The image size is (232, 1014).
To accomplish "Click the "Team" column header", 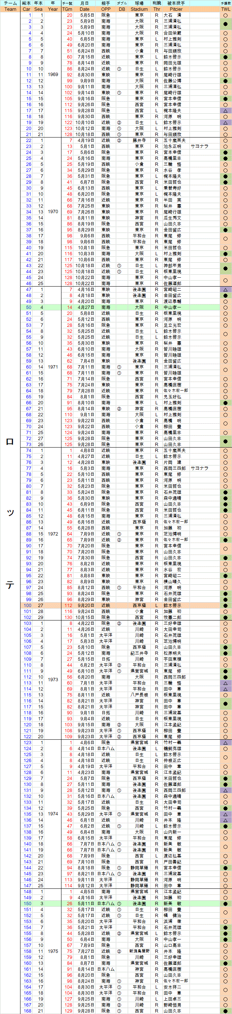I will coord(10,9).
